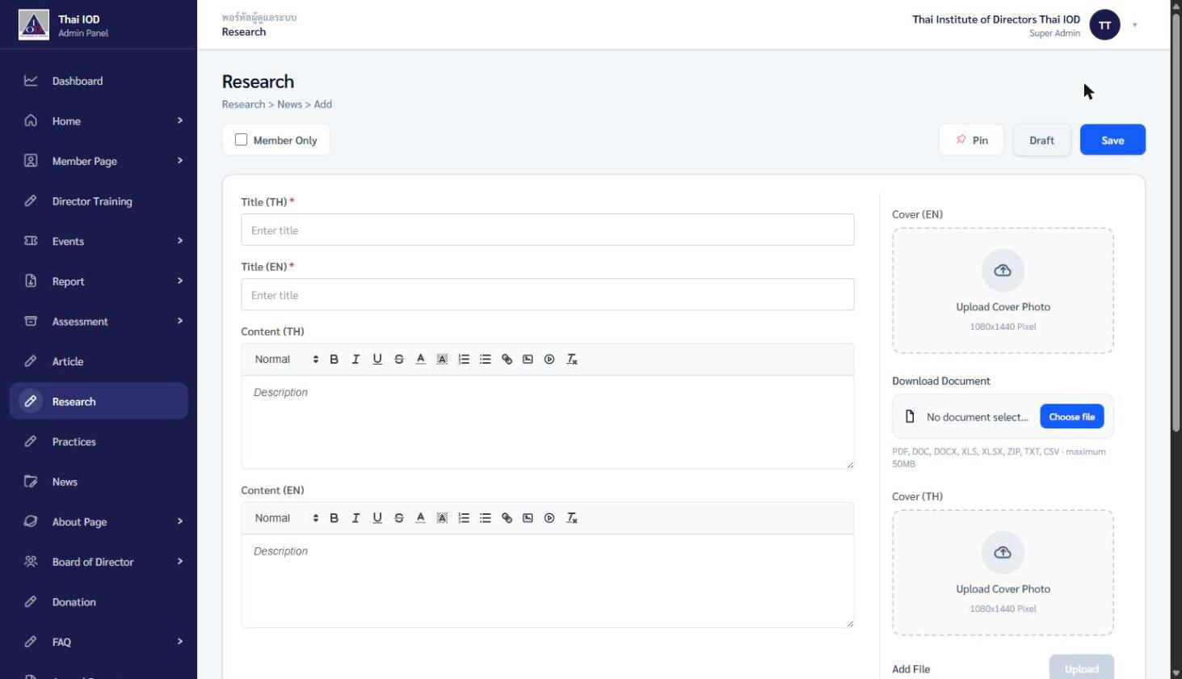Image resolution: width=1182 pixels, height=679 pixels.
Task: Insert bullet list in Content (EN) editor
Action: click(485, 518)
